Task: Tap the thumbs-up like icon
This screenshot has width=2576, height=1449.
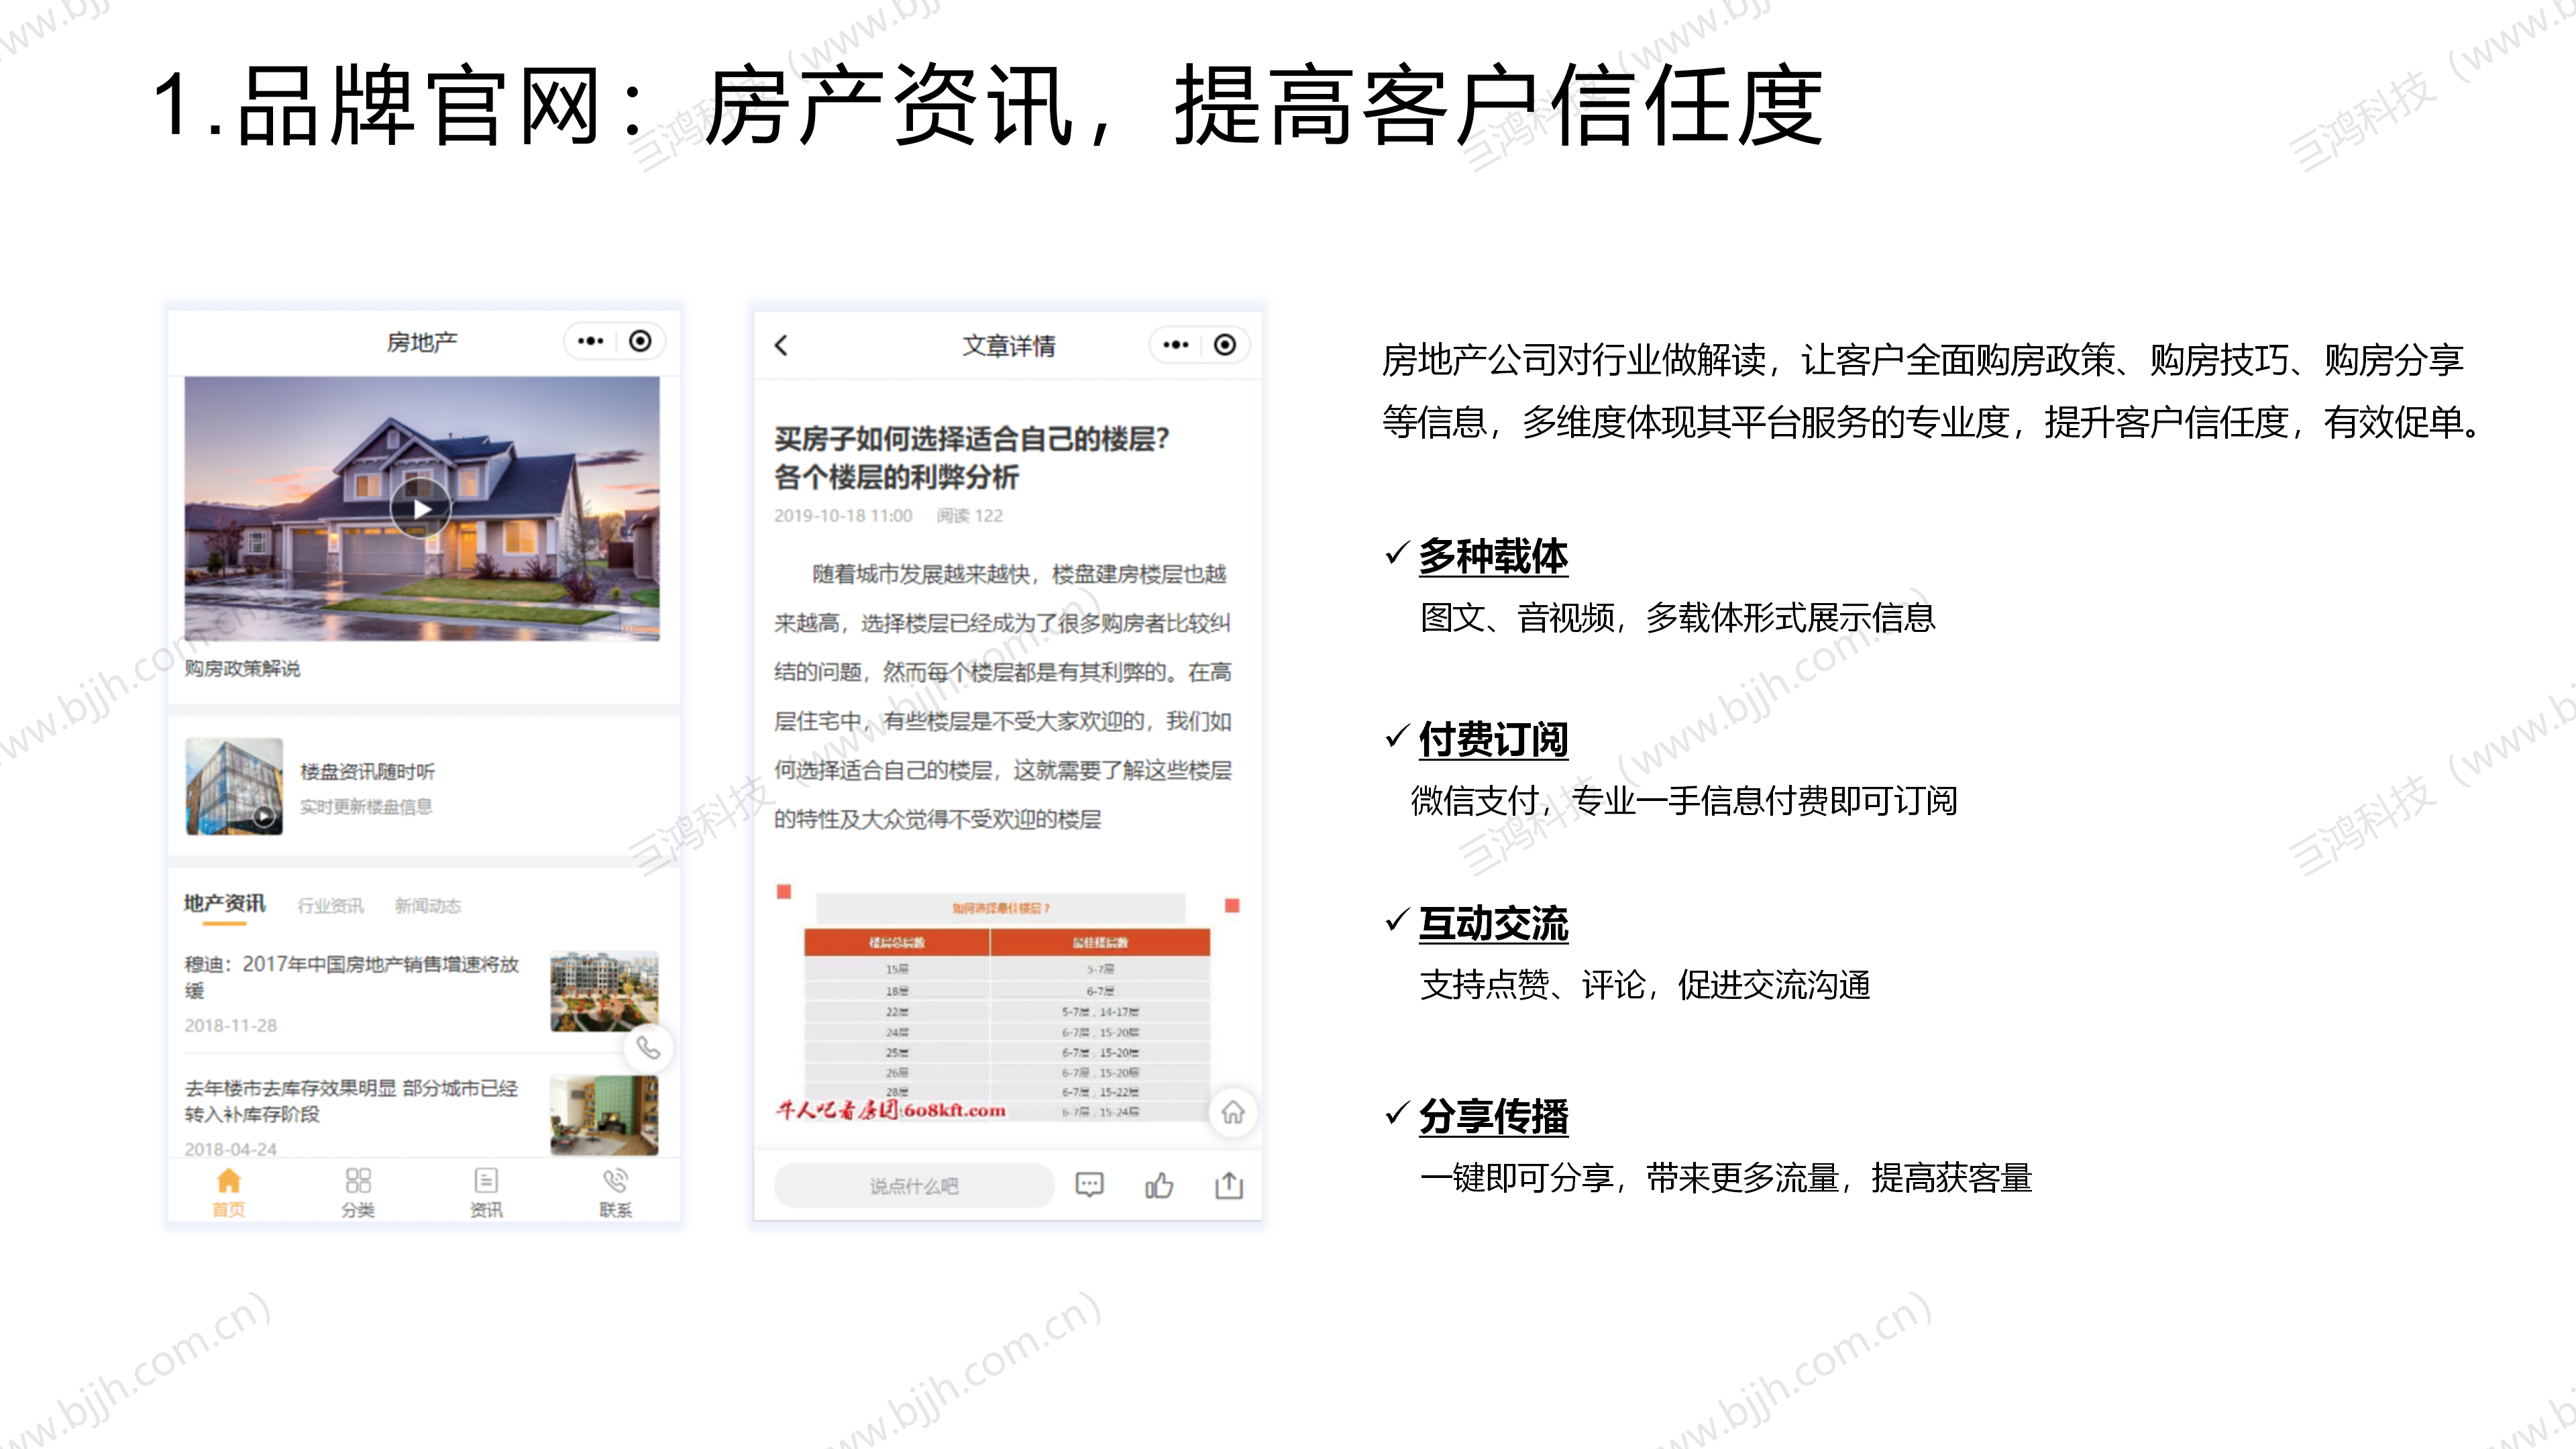Action: [1159, 1185]
